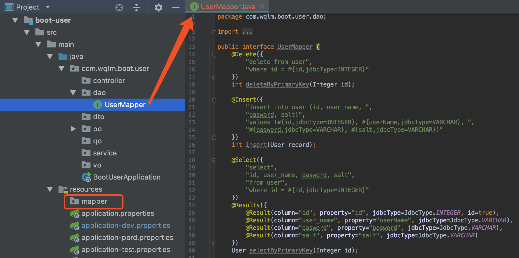Open BootUserApplication from the tree
519x258 pixels.
(127, 177)
